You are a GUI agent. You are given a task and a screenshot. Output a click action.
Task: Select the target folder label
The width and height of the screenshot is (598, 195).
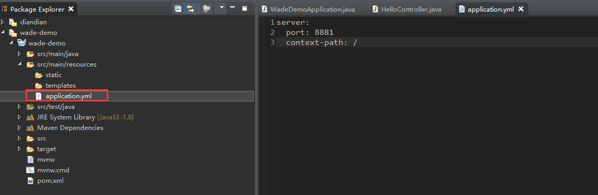tap(47, 149)
